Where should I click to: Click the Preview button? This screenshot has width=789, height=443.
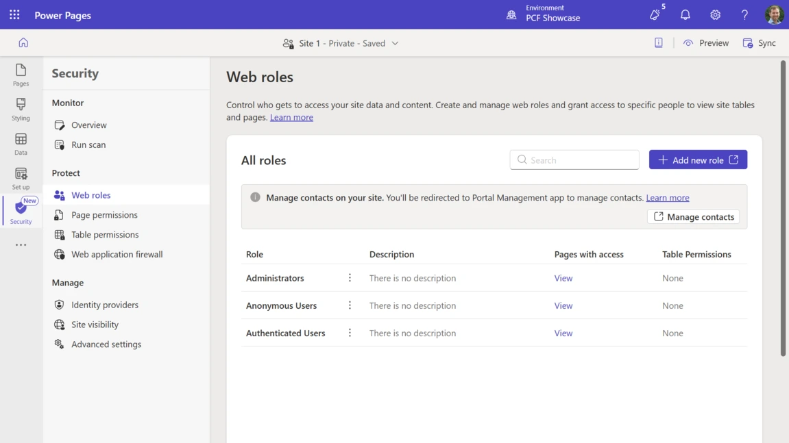(x=706, y=42)
